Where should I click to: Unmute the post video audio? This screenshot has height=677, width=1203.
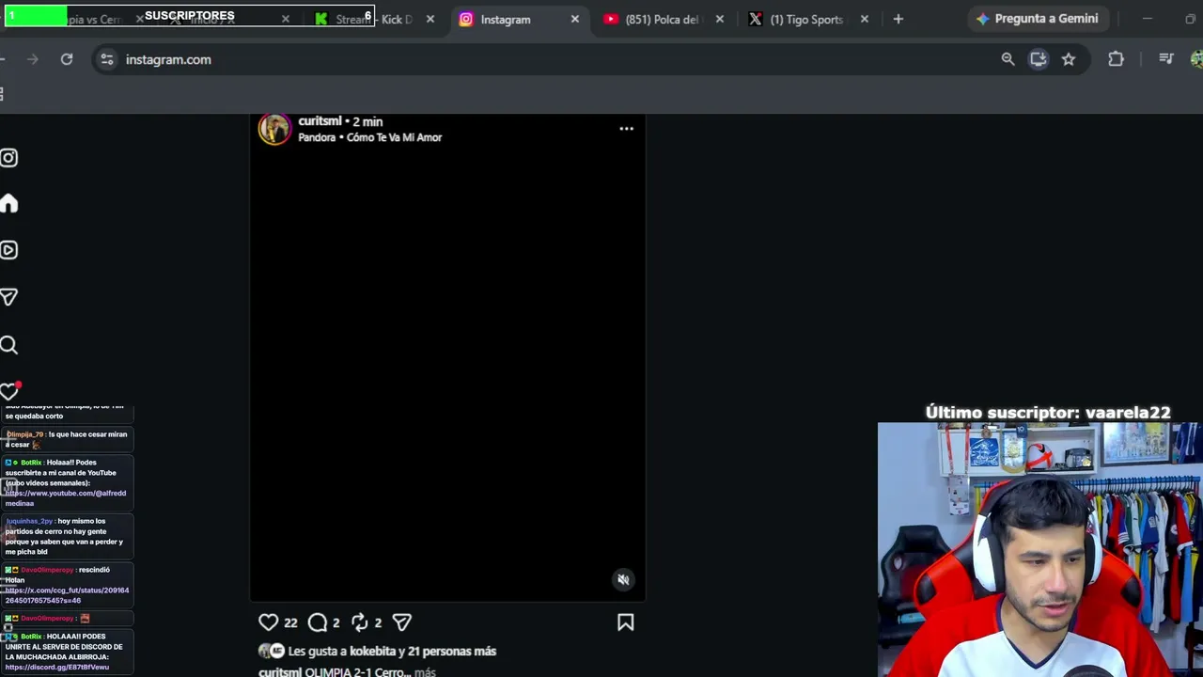pos(623,579)
